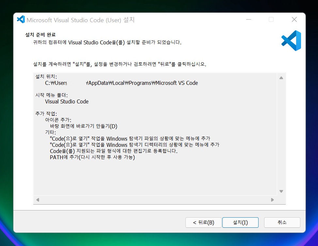Click the '아이콘 추가:' line
Image resolution: width=318 pixels, height=246 pixels.
pos(58,120)
